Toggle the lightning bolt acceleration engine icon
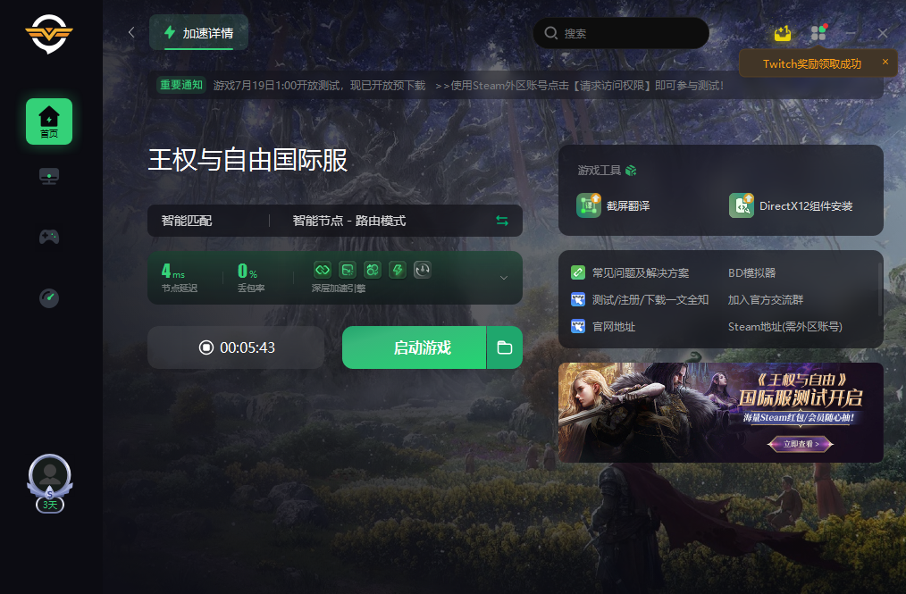This screenshot has height=594, width=906. [x=398, y=270]
